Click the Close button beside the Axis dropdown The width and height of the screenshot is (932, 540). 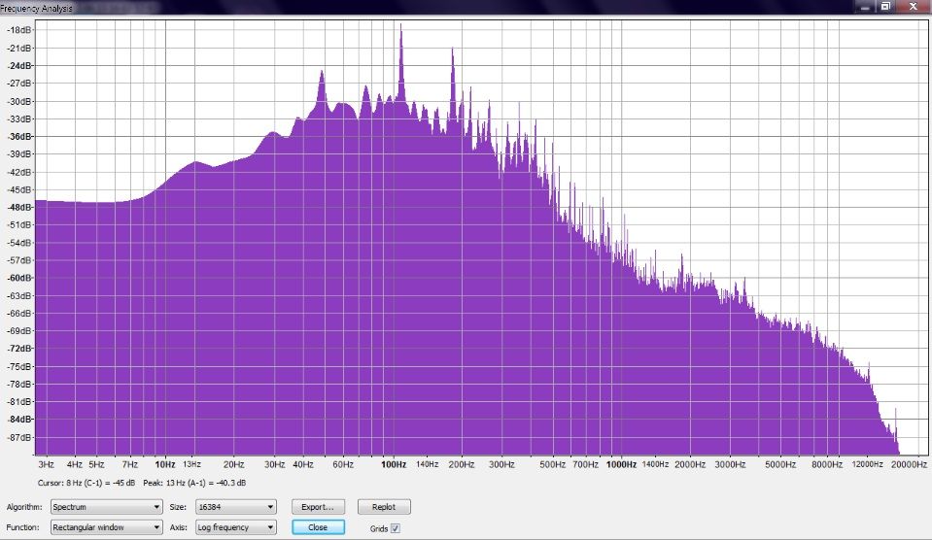coord(318,527)
